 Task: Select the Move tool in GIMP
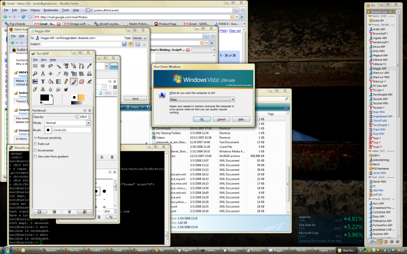point(50,74)
